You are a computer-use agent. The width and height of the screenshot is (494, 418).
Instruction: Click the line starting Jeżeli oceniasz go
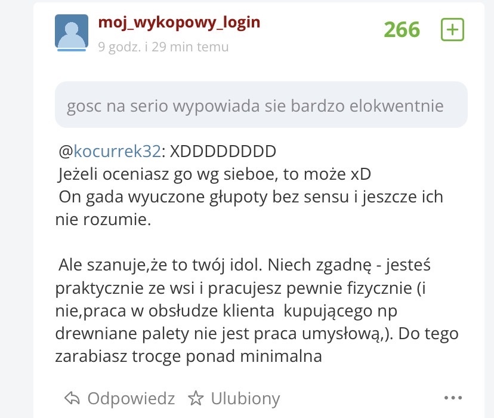pyautogui.click(x=214, y=174)
